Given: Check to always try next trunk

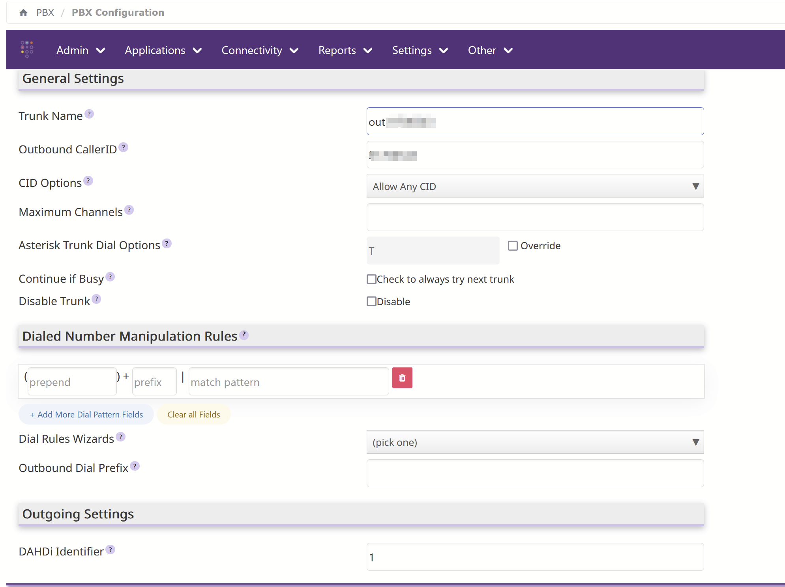Looking at the screenshot, I should pyautogui.click(x=371, y=279).
